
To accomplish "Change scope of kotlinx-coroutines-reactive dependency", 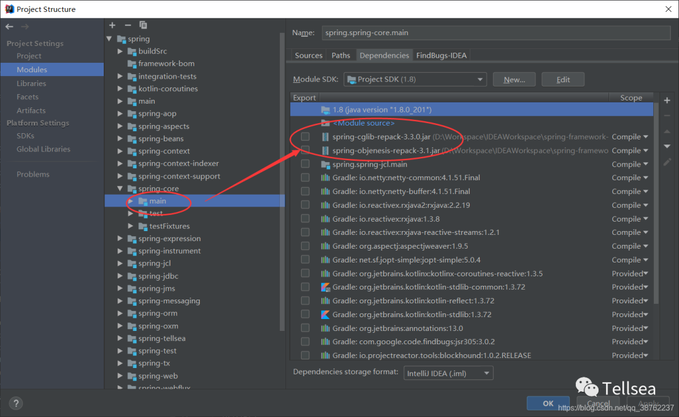I will coord(630,273).
